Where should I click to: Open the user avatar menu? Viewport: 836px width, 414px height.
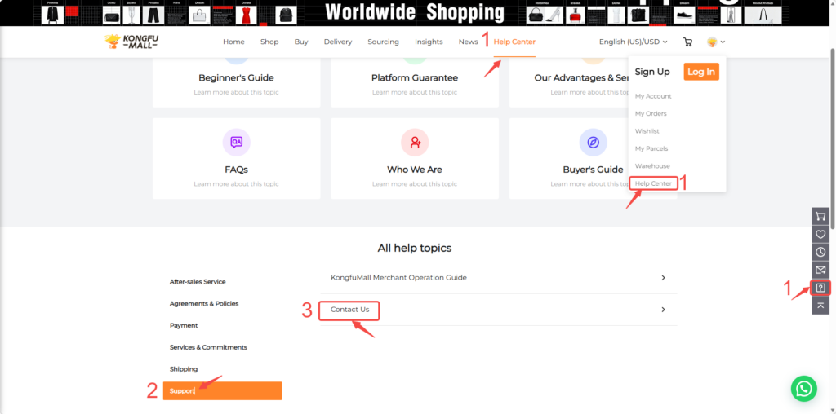click(x=715, y=42)
